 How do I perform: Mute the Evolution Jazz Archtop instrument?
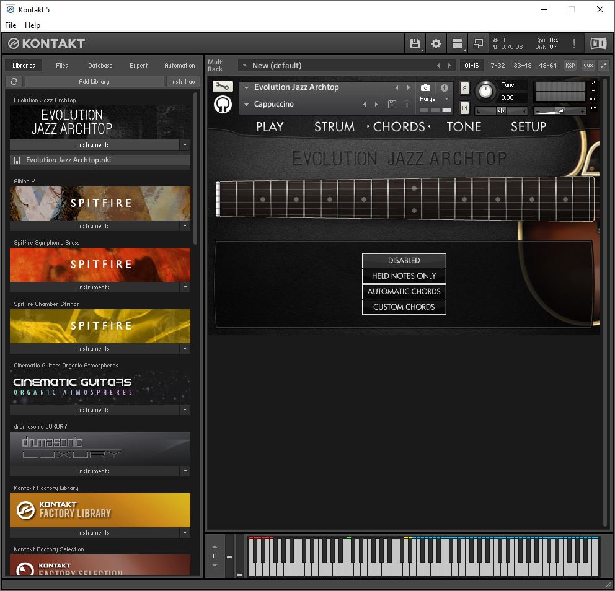tap(464, 108)
